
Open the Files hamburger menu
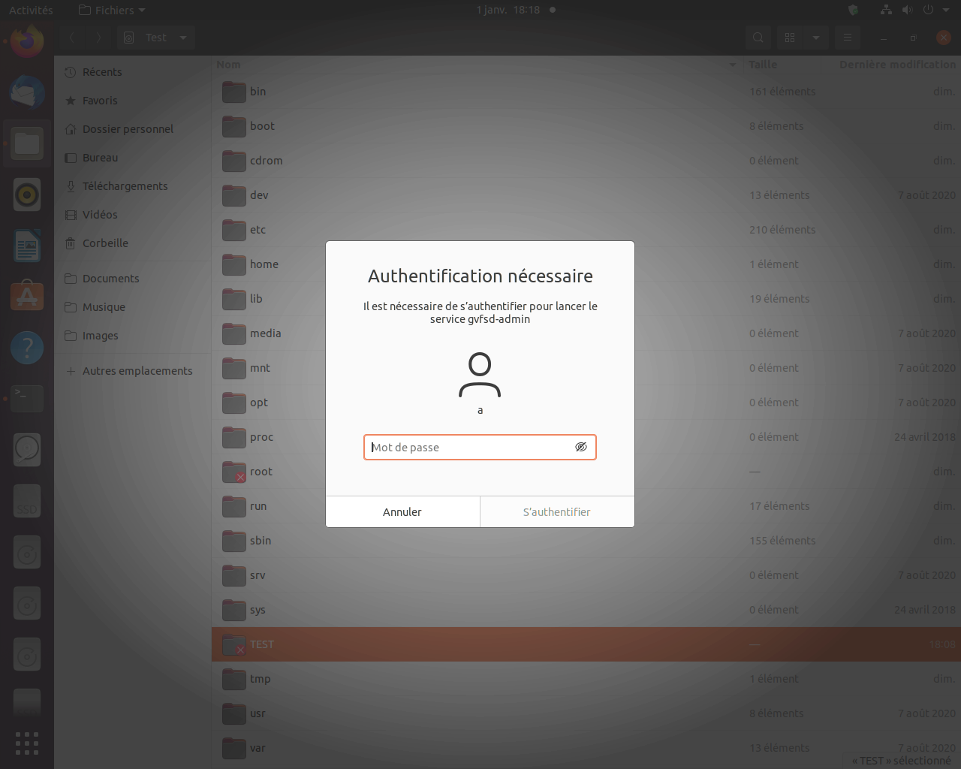pyautogui.click(x=848, y=38)
